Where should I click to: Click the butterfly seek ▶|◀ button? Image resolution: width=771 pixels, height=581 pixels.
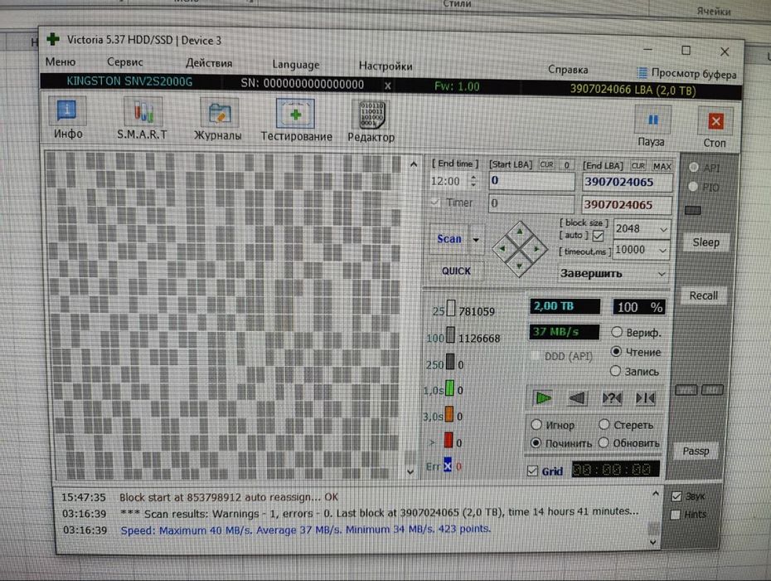[645, 398]
